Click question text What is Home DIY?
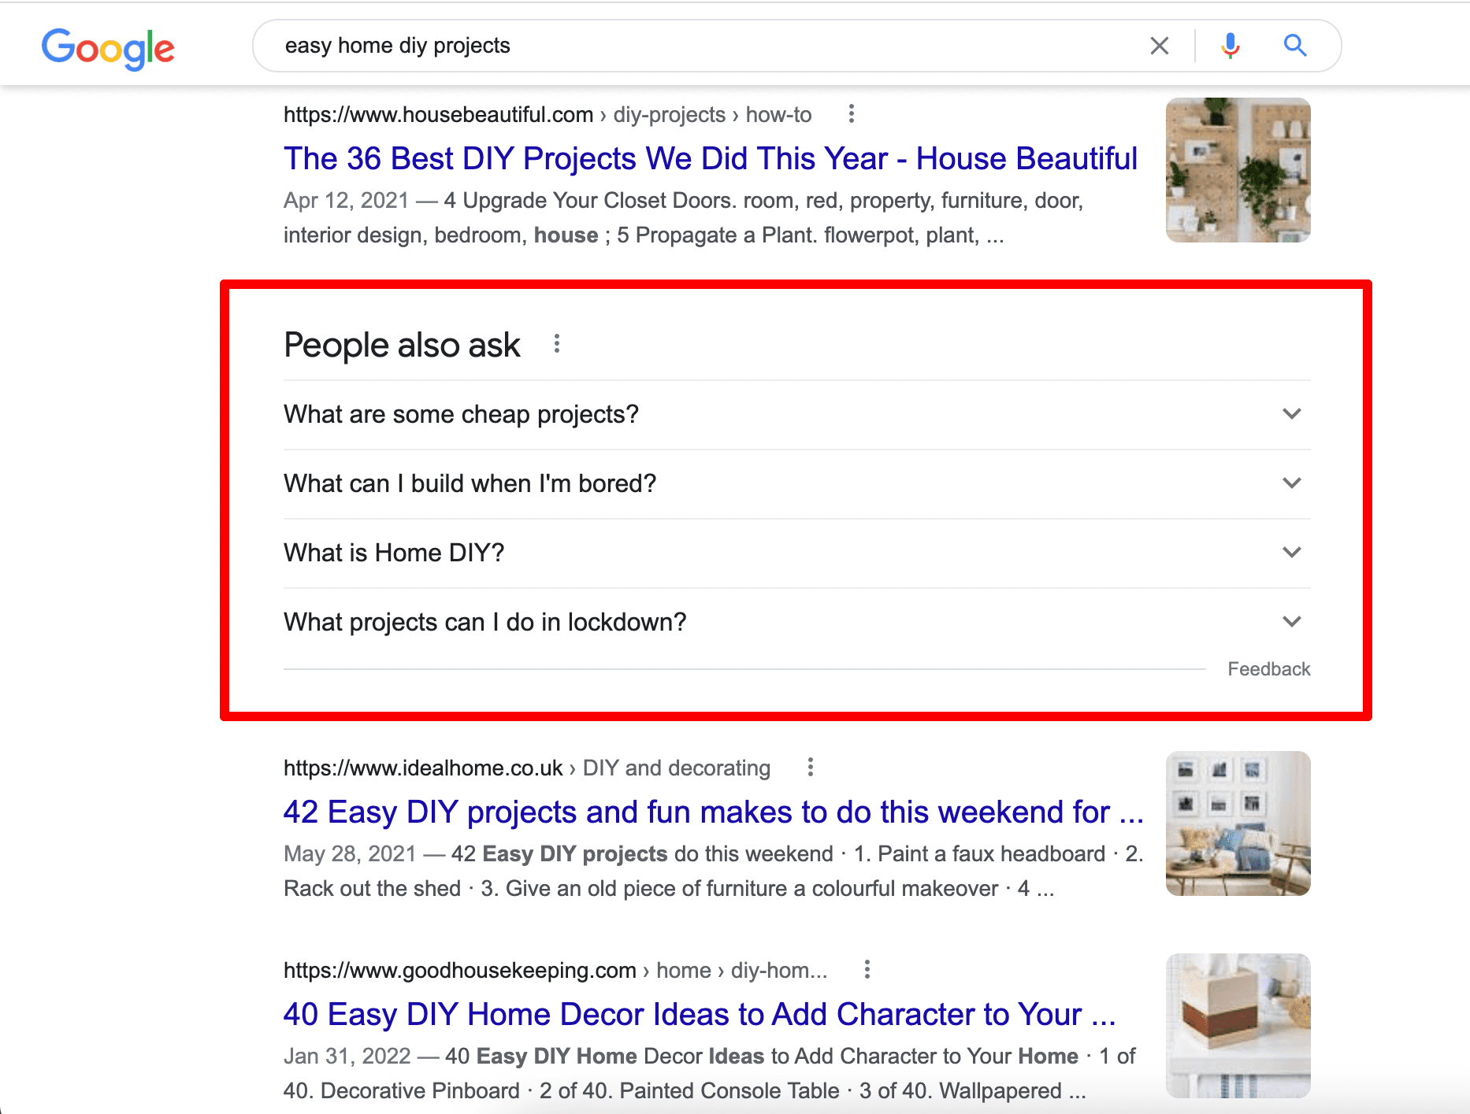This screenshot has width=1470, height=1114. (394, 553)
